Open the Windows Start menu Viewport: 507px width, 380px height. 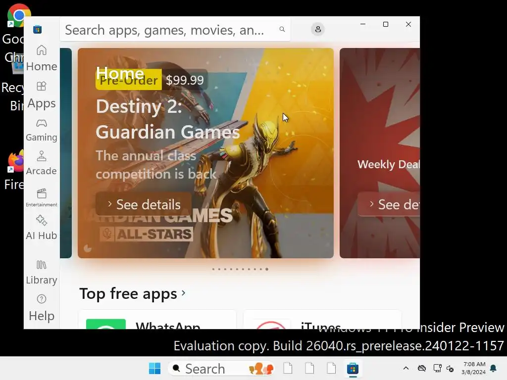154,368
